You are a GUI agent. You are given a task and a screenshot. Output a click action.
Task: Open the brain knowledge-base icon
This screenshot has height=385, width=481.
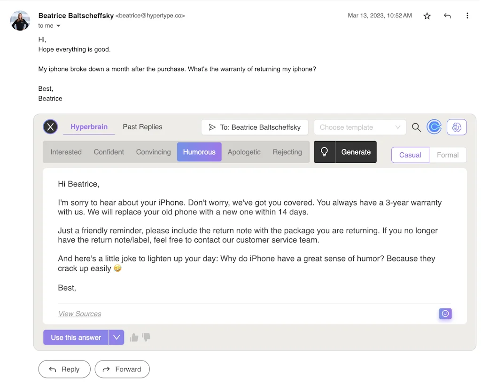click(x=456, y=127)
